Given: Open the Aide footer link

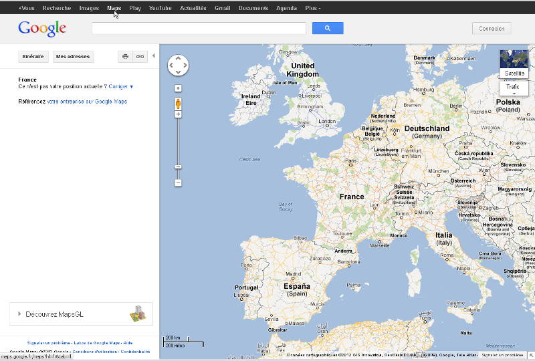Looking at the screenshot, I should pos(128,343).
